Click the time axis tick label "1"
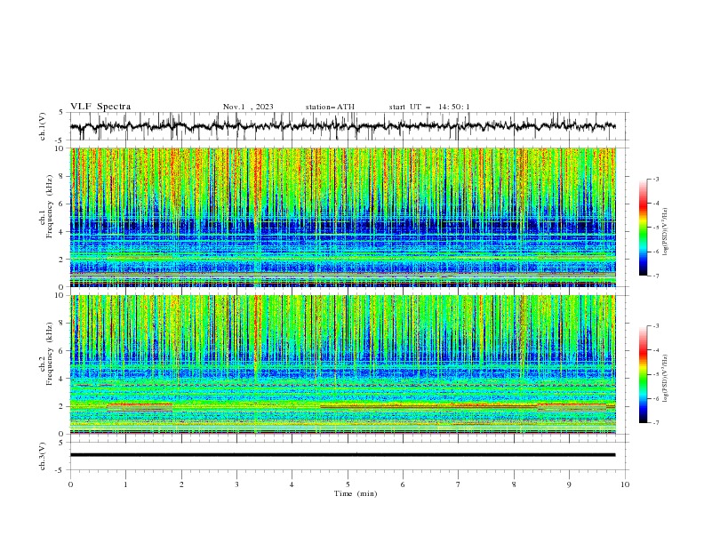Image resolution: width=704 pixels, height=544 pixels. pyautogui.click(x=125, y=484)
